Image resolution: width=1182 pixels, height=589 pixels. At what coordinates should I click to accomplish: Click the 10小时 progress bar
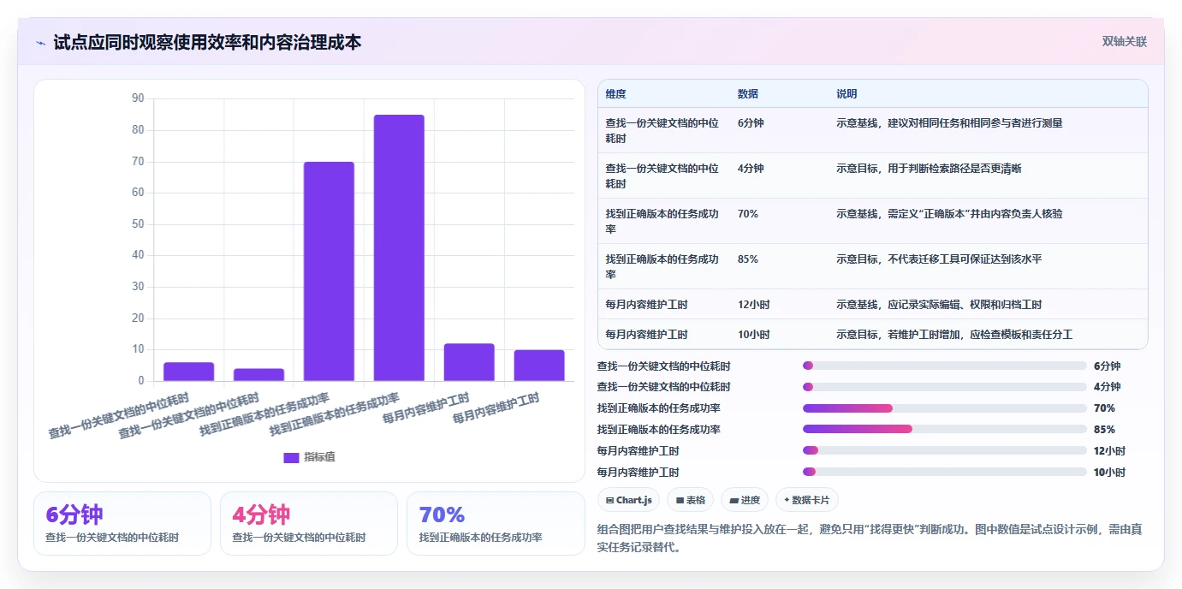point(945,472)
